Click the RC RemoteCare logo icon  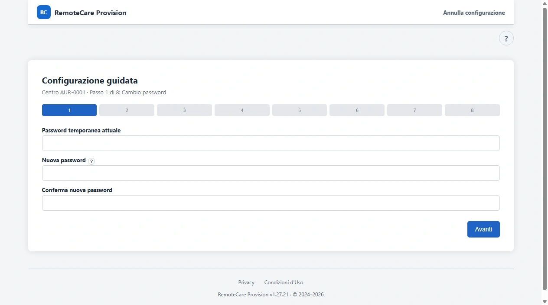click(x=44, y=12)
